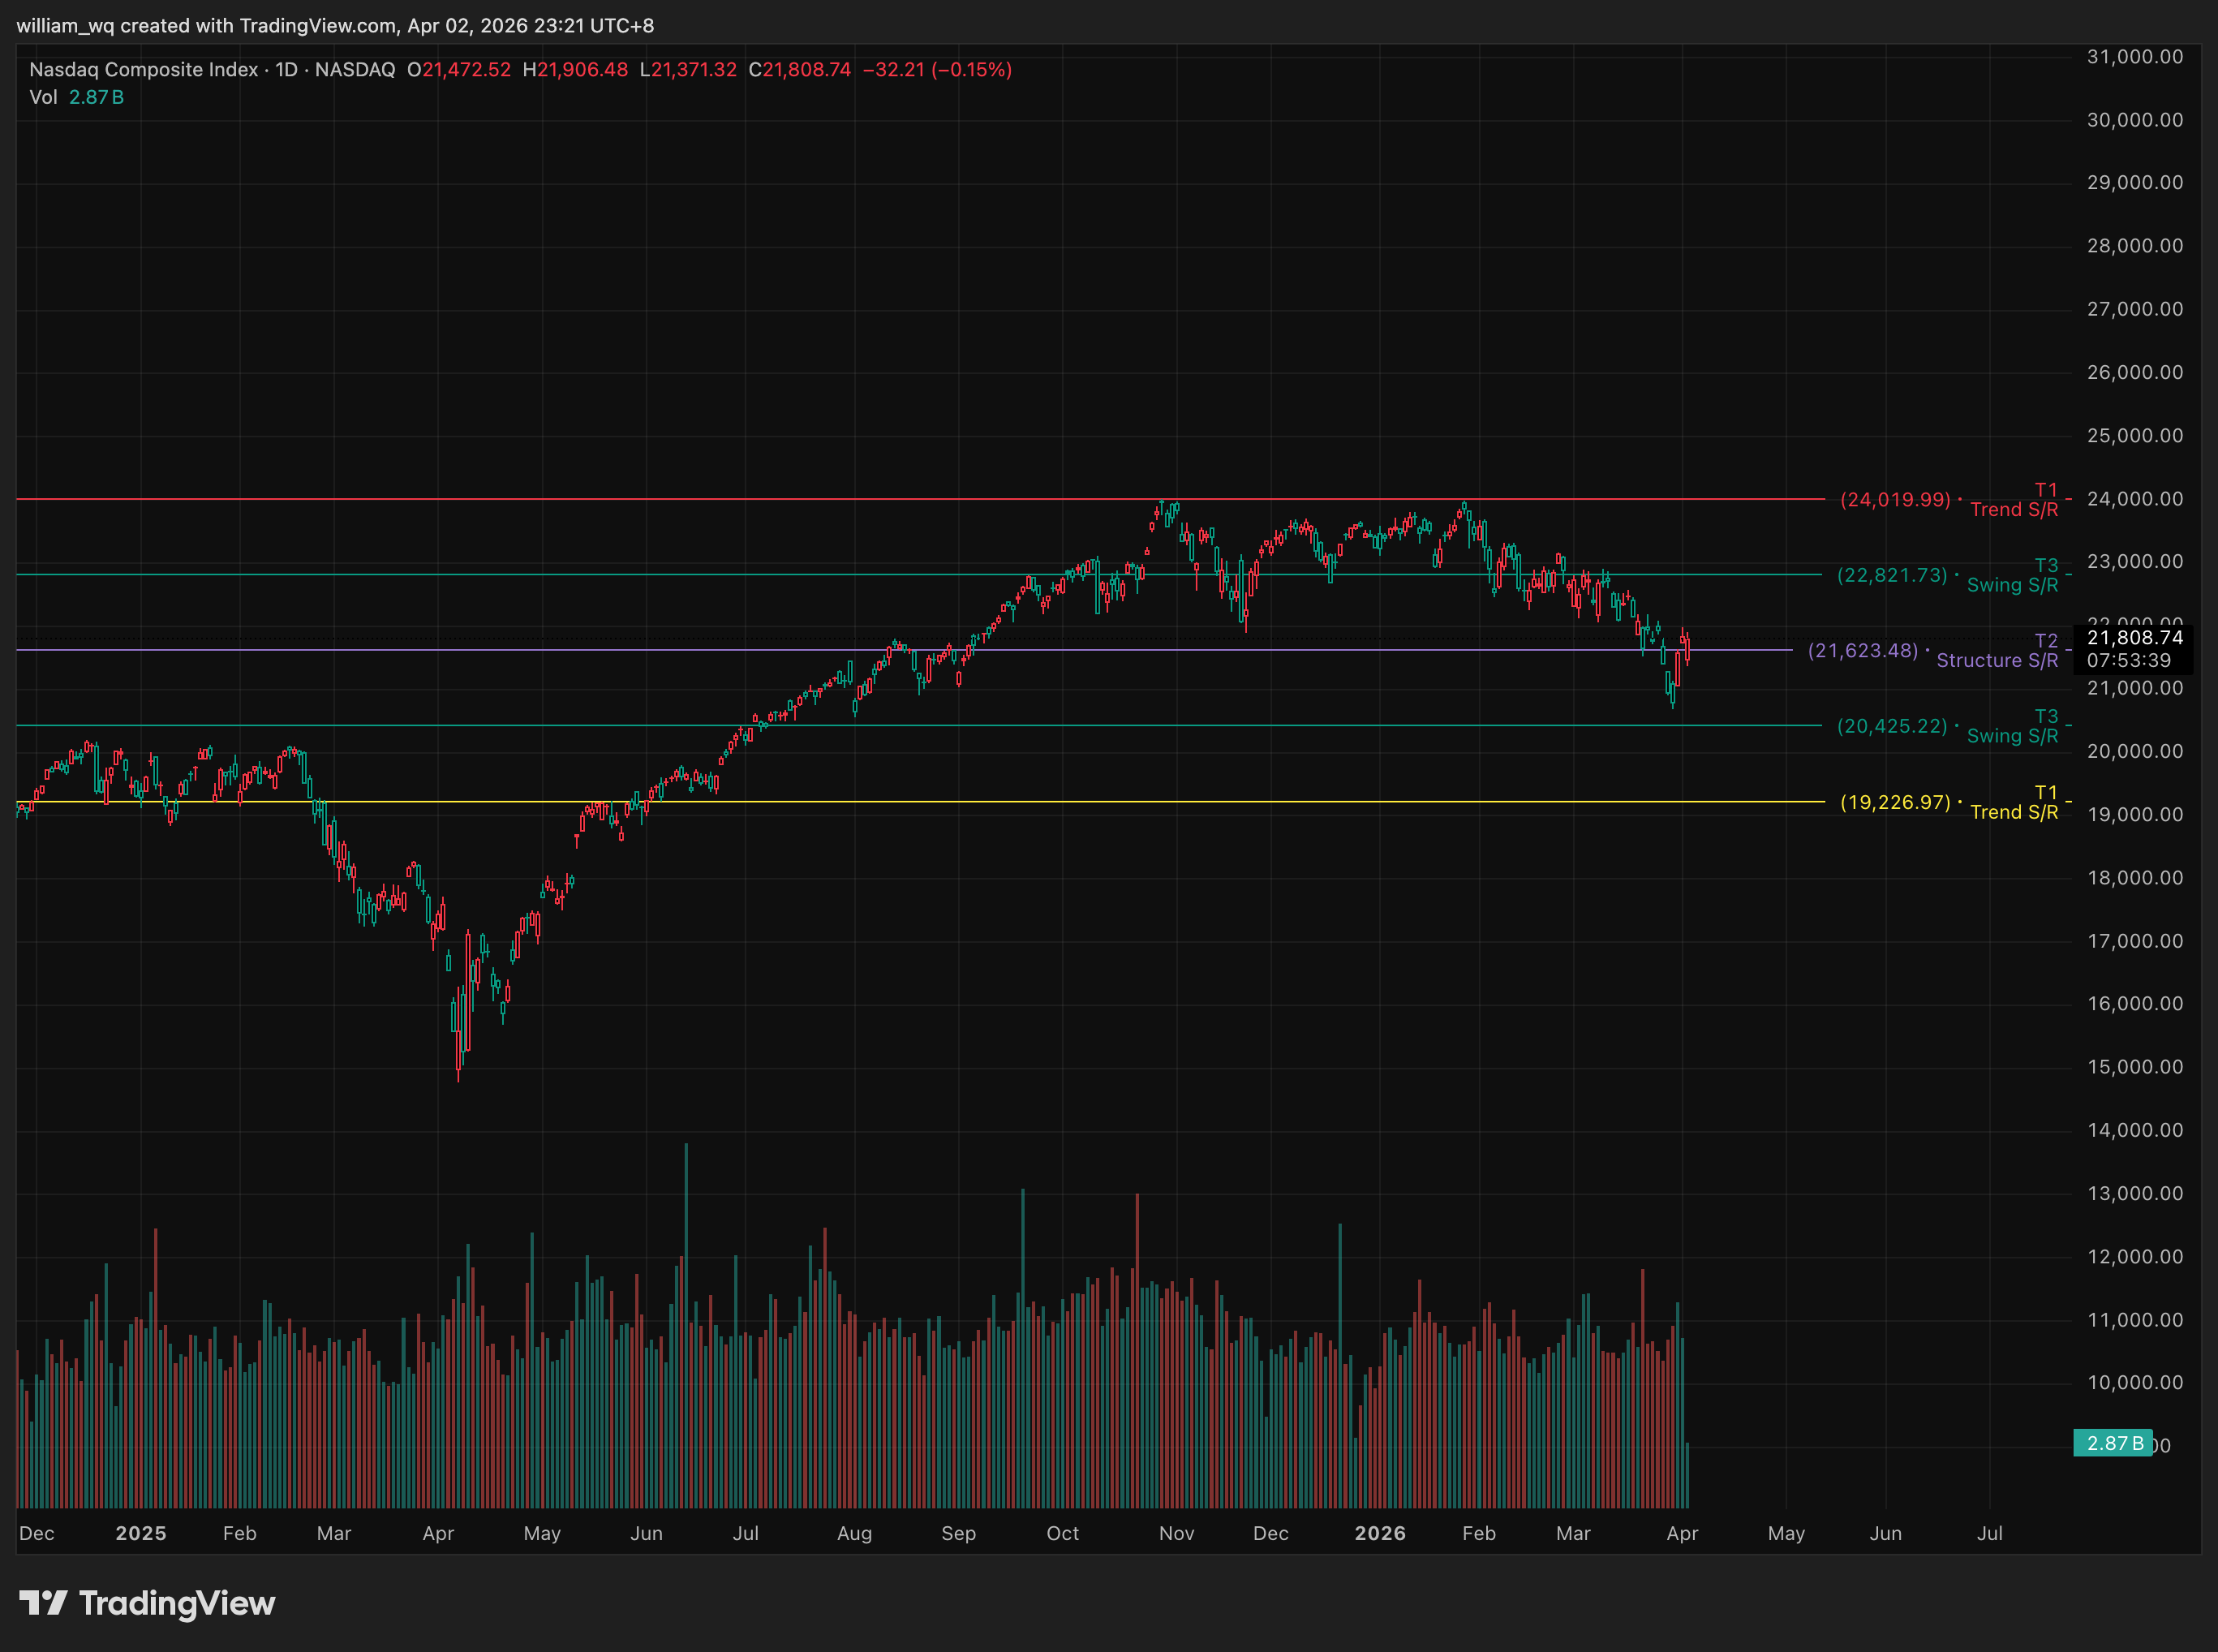This screenshot has height=1652, width=2218.
Task: Click the low value L21,371.32
Action: pos(688,70)
